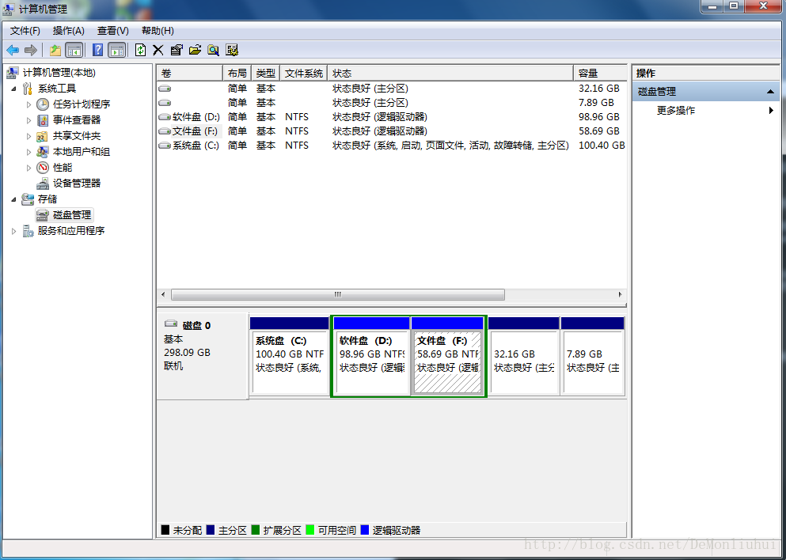
Task: Select the 系统盘 (C:) partition block
Action: [x=289, y=356]
